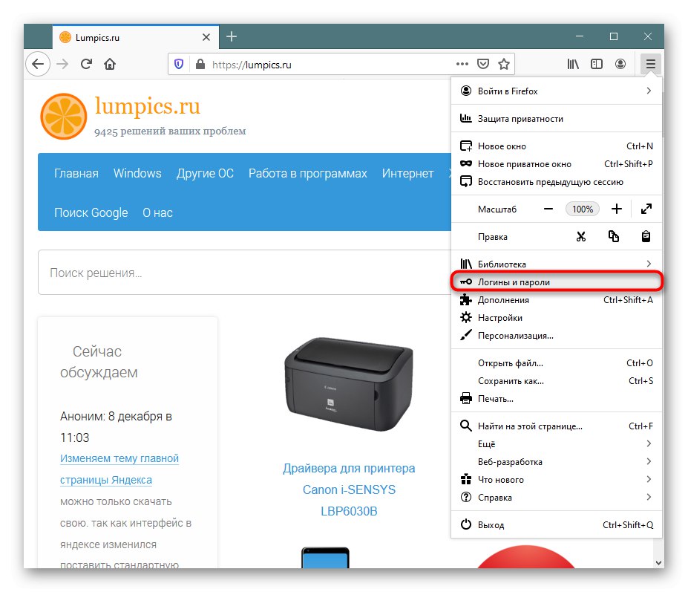This screenshot has width=688, height=592.
Task: Open Другие ОС navigation link
Action: click(x=205, y=174)
